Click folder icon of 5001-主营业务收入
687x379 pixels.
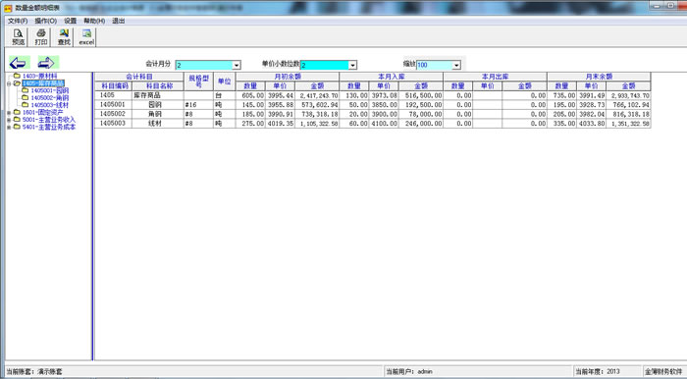point(17,120)
